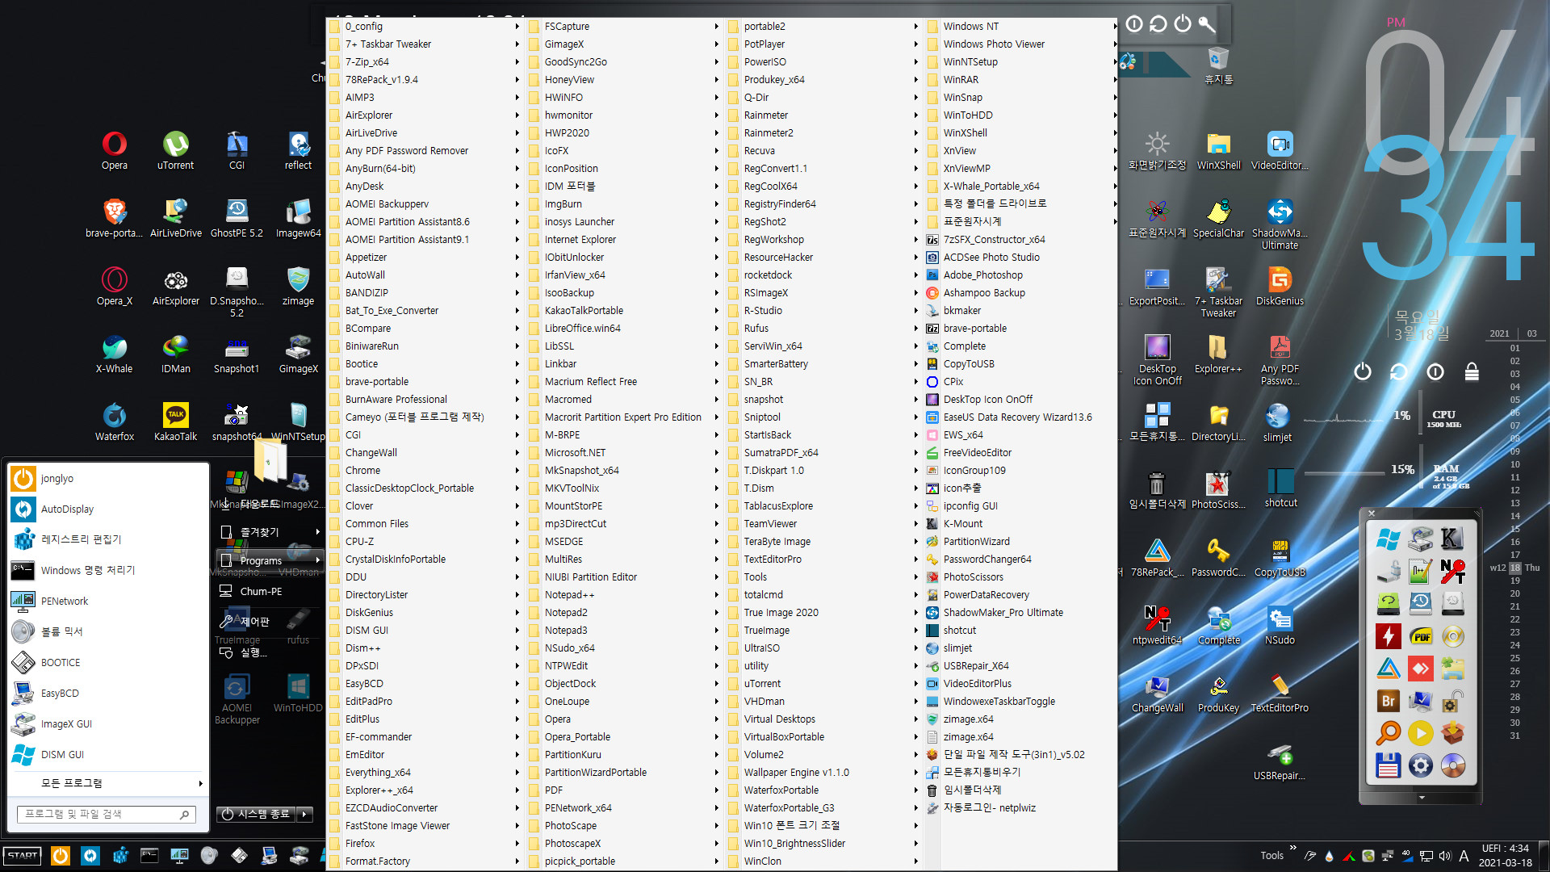
Task: Open KakaoTalk desktop icon
Action: [x=175, y=421]
